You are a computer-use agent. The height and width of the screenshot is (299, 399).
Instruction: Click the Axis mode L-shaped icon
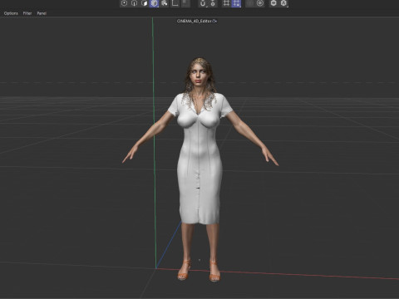[x=175, y=3]
